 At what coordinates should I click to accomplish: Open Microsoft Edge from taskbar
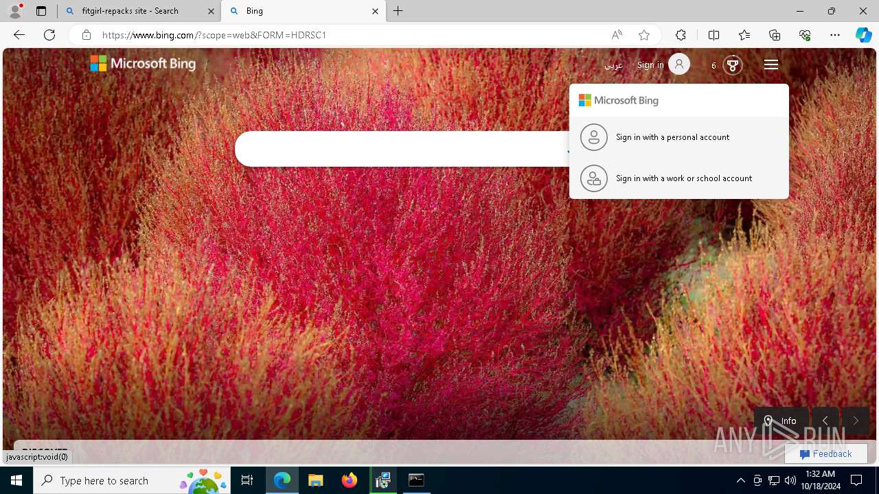tap(282, 480)
